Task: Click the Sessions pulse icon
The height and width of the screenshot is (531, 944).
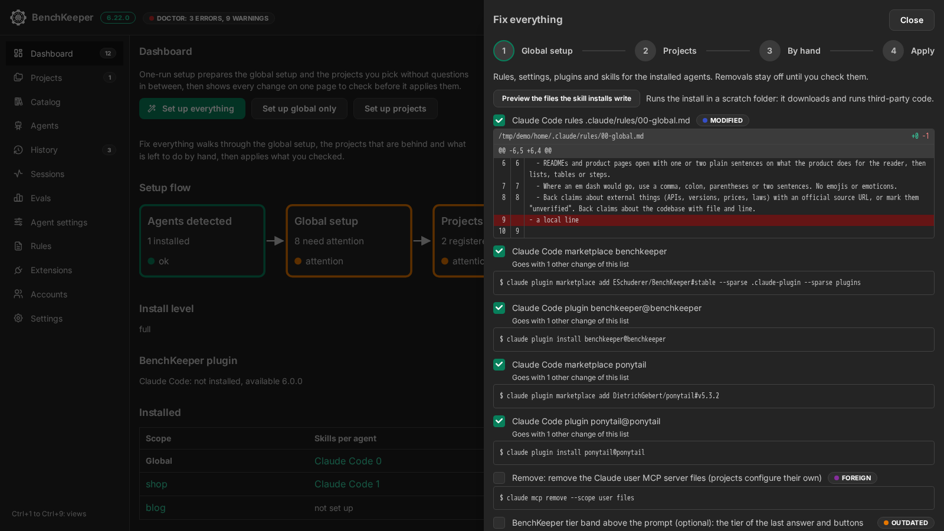Action: [18, 173]
